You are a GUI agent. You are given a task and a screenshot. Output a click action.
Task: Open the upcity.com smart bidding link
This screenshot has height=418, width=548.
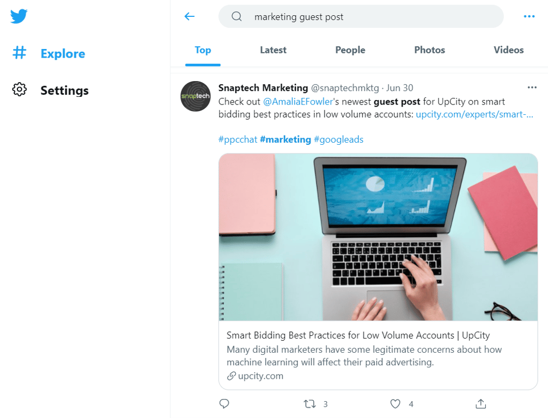coord(474,114)
